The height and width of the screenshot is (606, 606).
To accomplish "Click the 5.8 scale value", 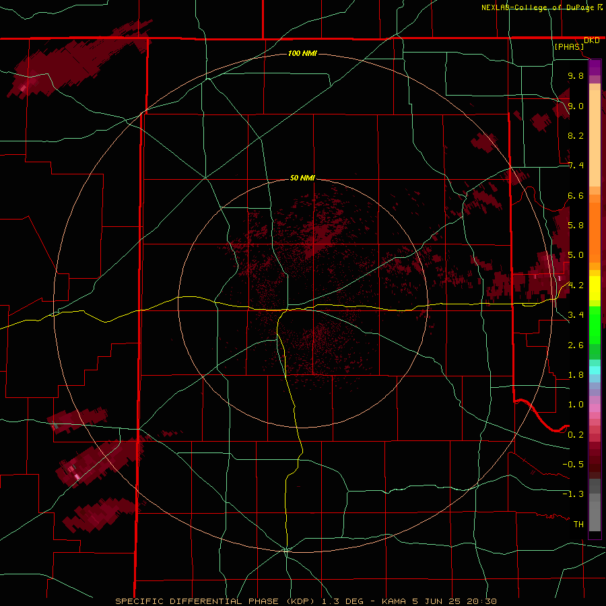I will pos(576,226).
